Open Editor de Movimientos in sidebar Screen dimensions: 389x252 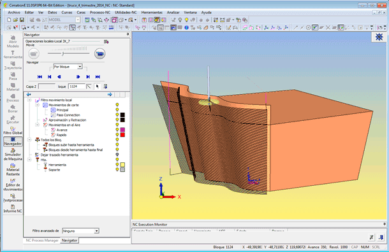[x=13, y=185]
